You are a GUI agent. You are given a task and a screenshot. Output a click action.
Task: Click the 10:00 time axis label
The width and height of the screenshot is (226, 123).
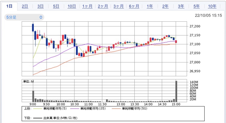click(61, 104)
